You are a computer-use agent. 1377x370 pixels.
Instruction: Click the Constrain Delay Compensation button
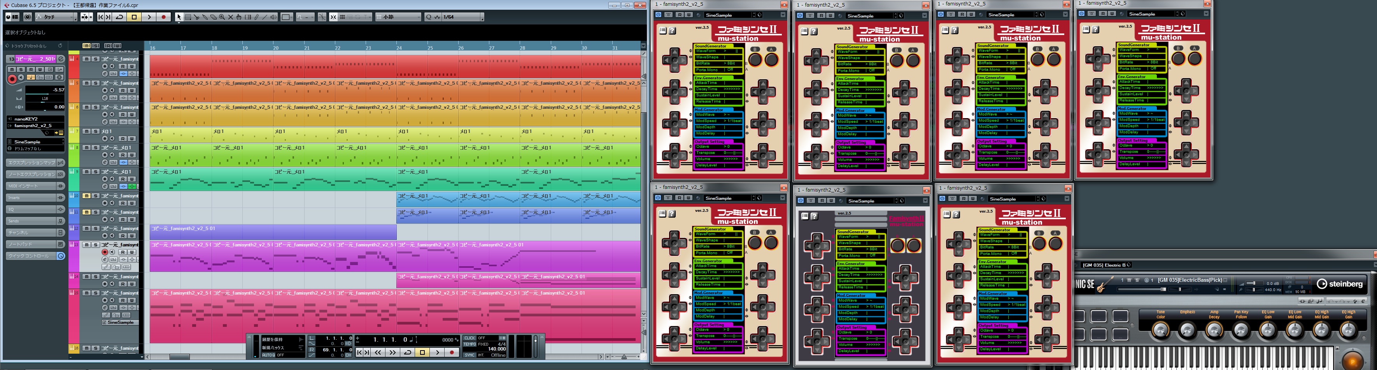click(x=28, y=17)
